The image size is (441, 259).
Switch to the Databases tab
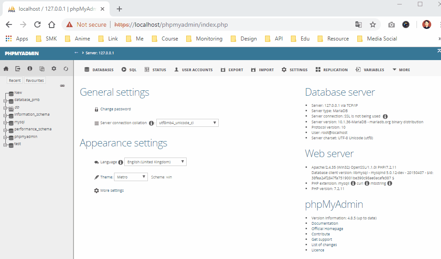99,70
